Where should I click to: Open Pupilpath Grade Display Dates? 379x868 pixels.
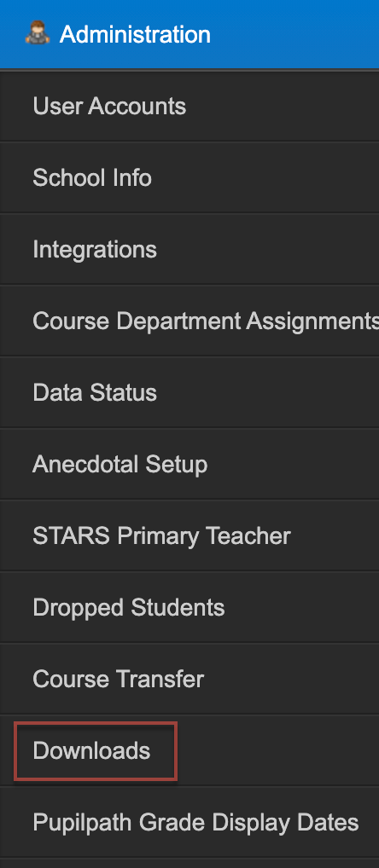(x=195, y=822)
